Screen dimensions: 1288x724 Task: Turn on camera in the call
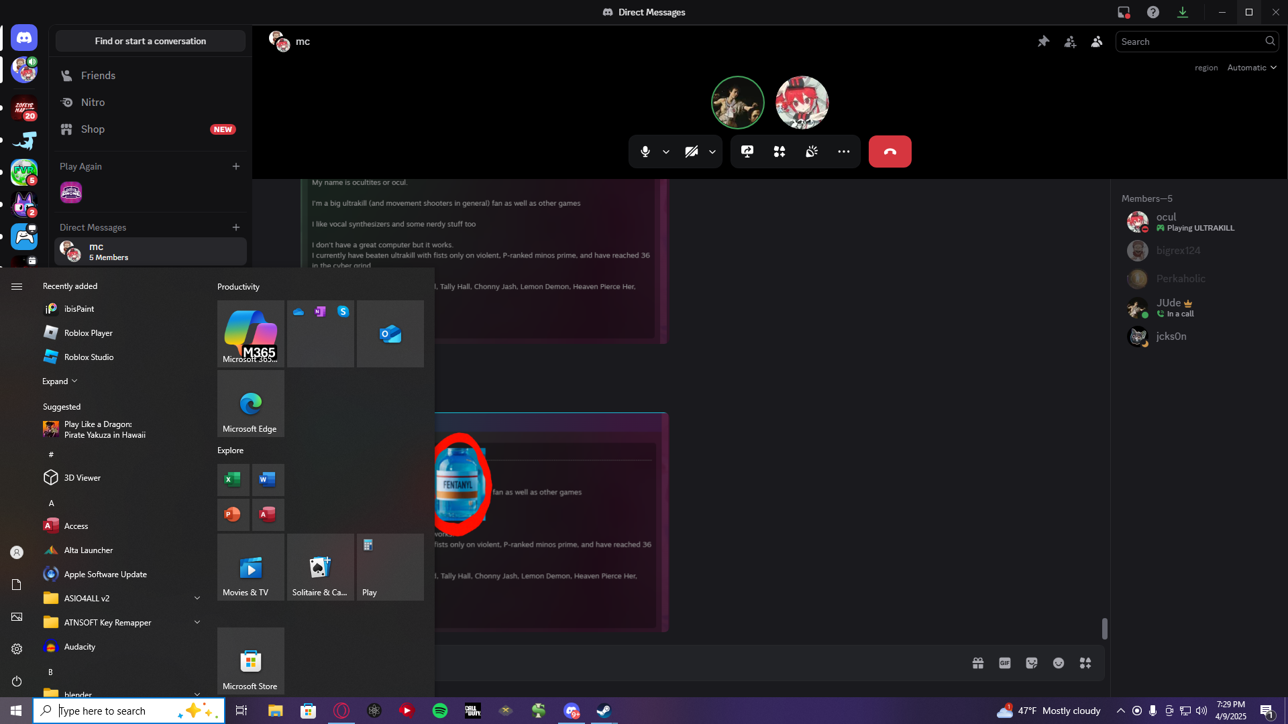(691, 152)
